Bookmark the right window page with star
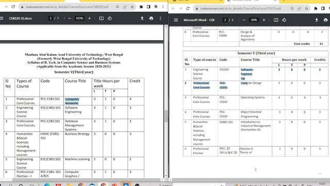 307,8
